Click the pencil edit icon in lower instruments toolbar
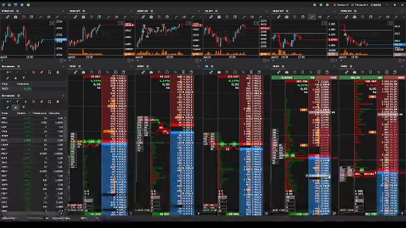The image size is (406, 228). coord(8,107)
